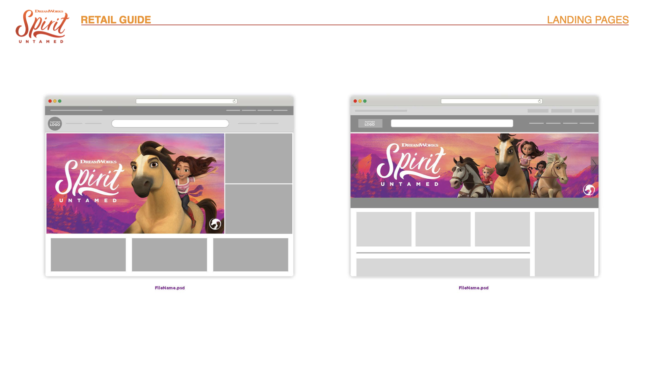Click the LANDING PAGES heading

point(588,20)
